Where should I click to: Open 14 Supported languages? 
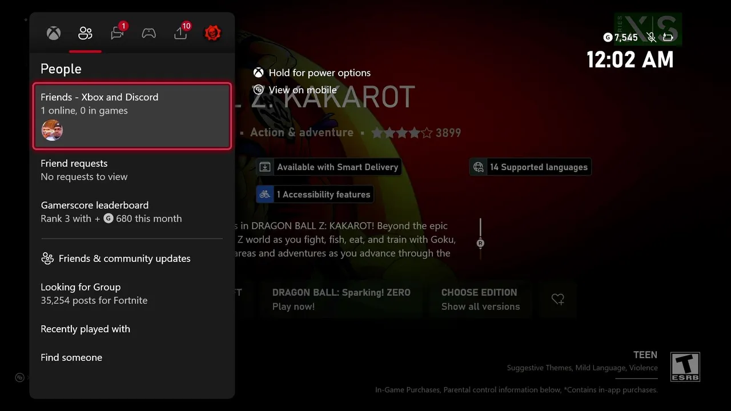(x=531, y=167)
